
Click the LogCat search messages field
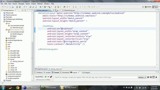96,77
